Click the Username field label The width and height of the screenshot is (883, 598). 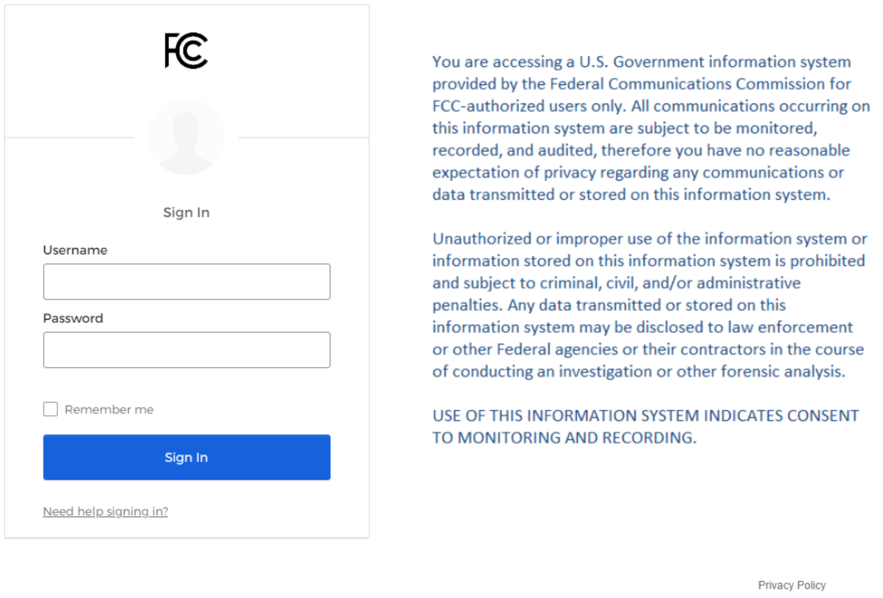(75, 250)
